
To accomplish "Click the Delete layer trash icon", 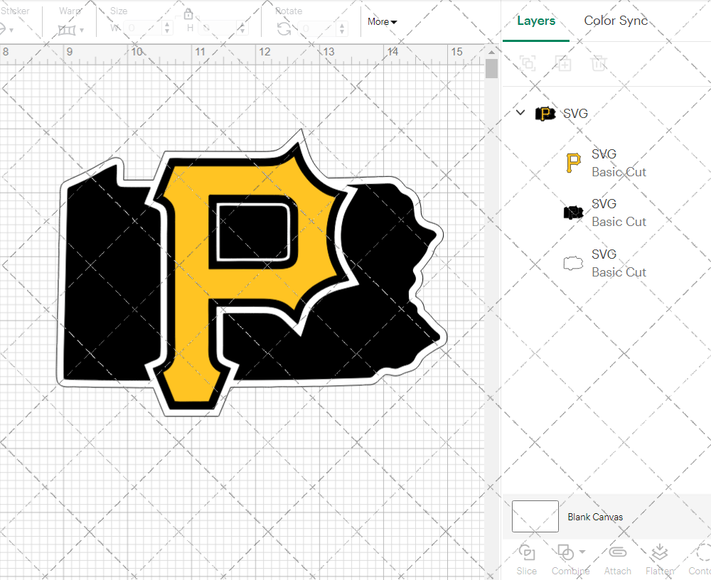I will pos(599,63).
